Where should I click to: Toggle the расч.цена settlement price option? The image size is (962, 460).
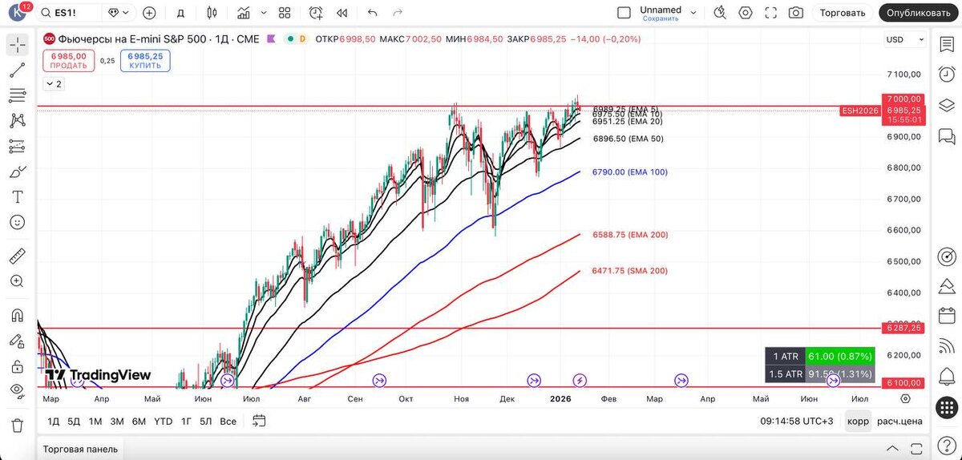[x=899, y=421]
